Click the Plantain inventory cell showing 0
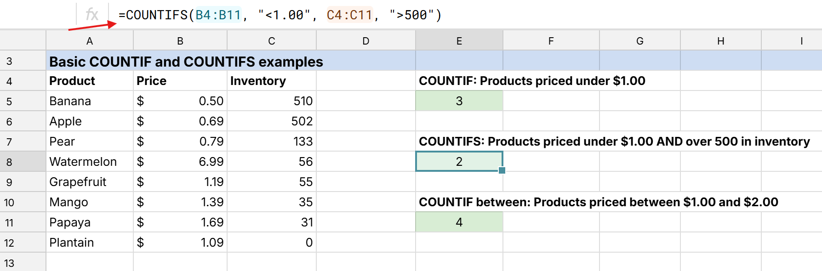Screen dimensions: 822x271 click(272, 243)
